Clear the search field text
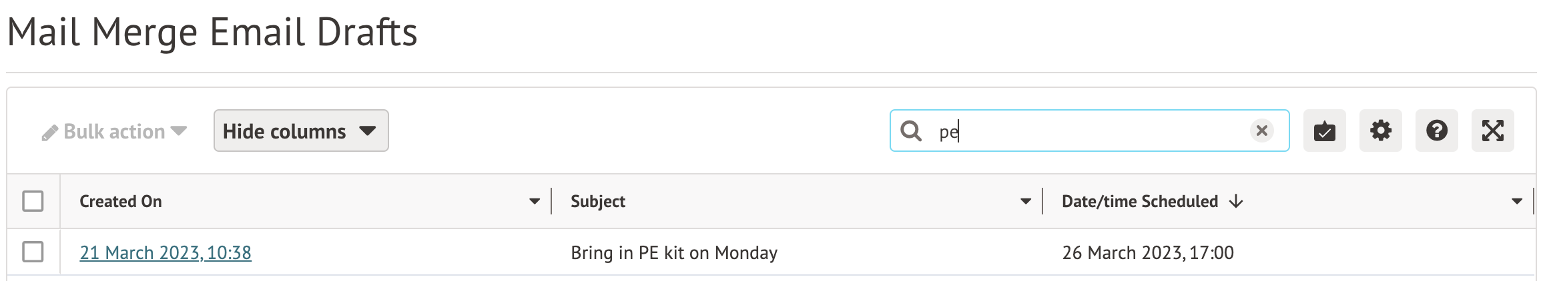1547x281 pixels. pos(1261,131)
